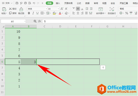
Task: Increase font size with the A+ icon
Action: click(62, 9)
